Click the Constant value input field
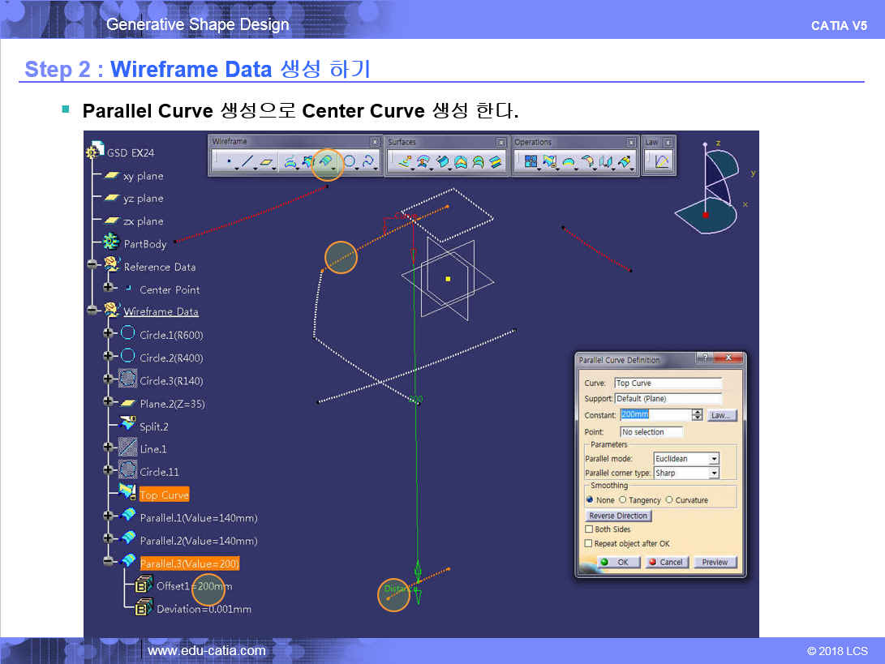The height and width of the screenshot is (664, 885). point(655,415)
